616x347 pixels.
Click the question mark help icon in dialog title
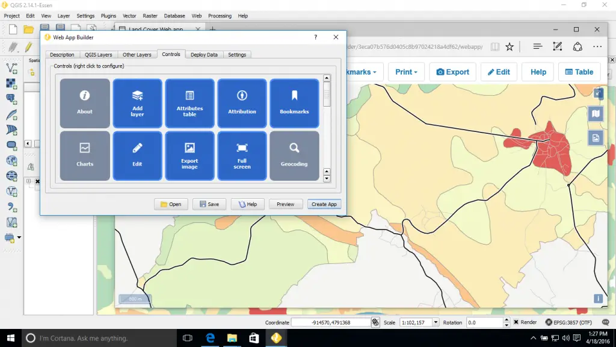click(315, 37)
